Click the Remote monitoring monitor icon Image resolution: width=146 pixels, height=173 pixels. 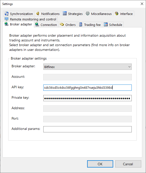pos(7,19)
